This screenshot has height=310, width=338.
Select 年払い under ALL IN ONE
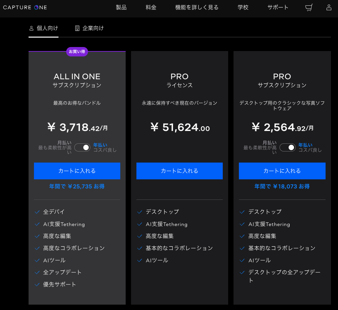[100, 145]
